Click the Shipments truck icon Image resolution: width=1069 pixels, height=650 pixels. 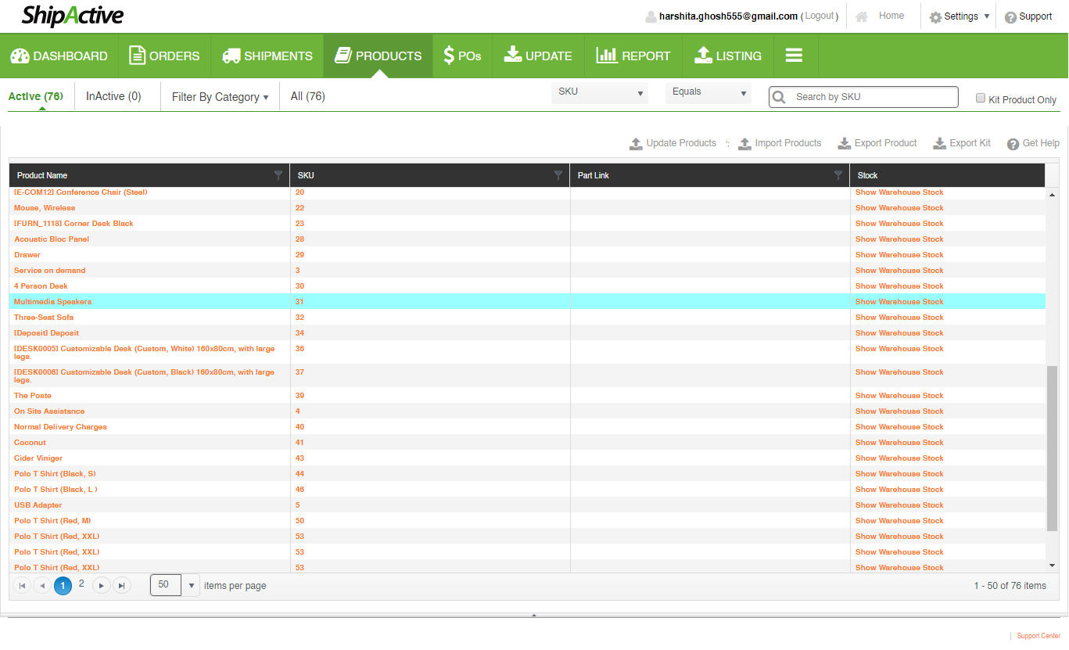pos(231,56)
